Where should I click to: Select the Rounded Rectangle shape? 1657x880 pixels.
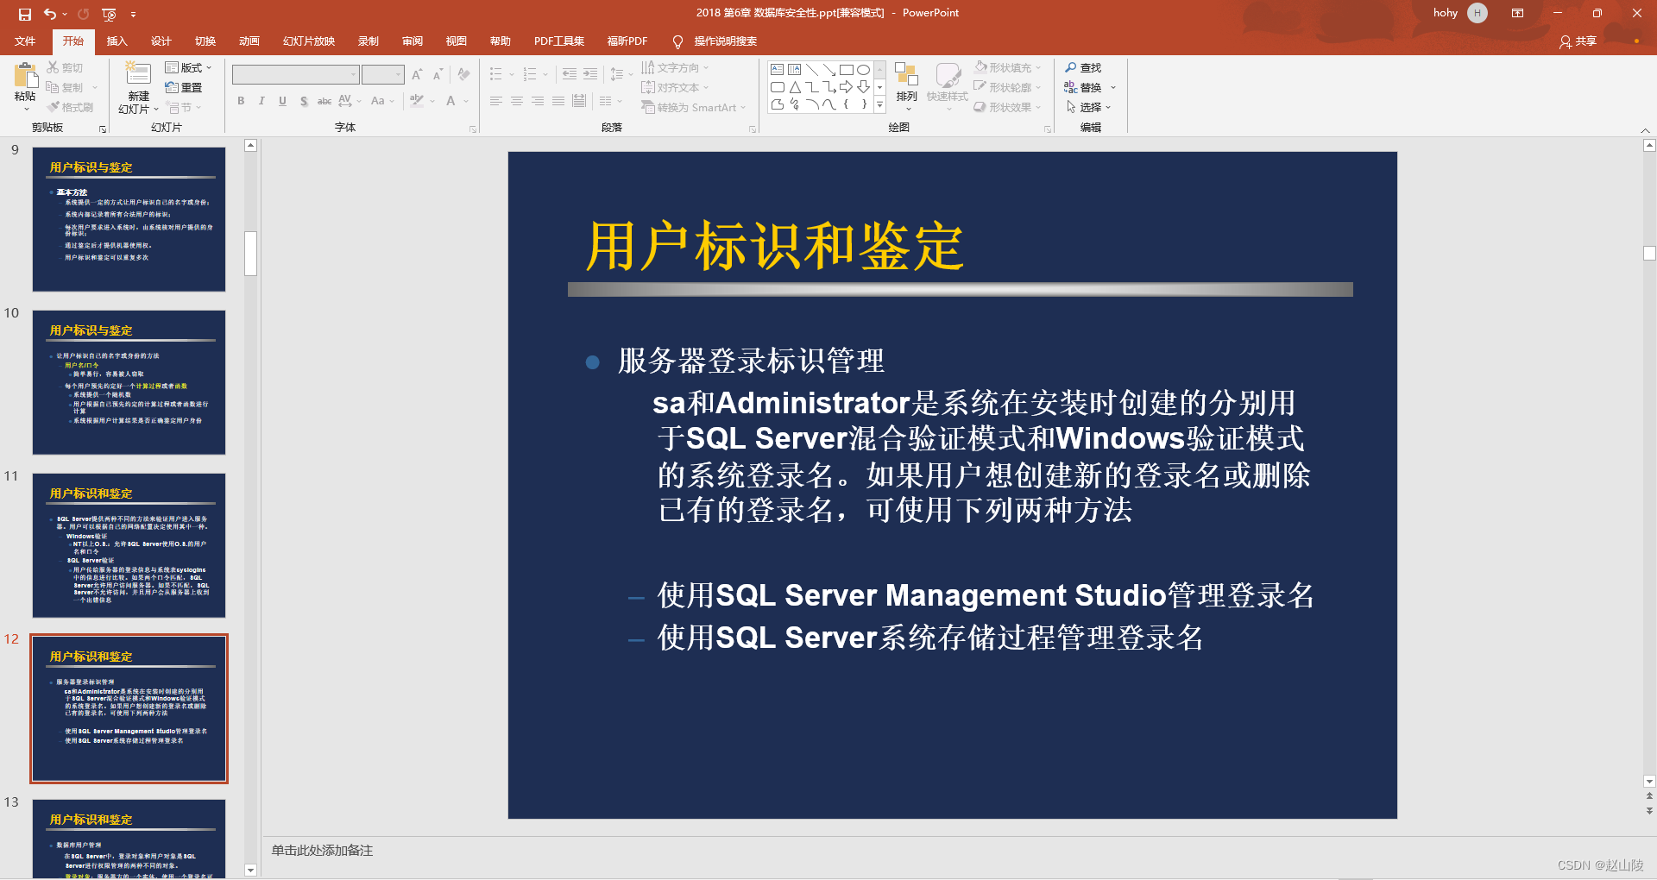pos(778,87)
